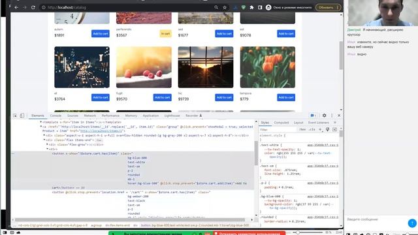The image size is (418, 235).
Task: Click the a.group breadcrumb item
Action: 96,225
